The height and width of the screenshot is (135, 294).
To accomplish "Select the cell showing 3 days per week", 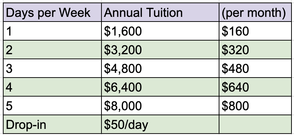I will tap(52, 68).
